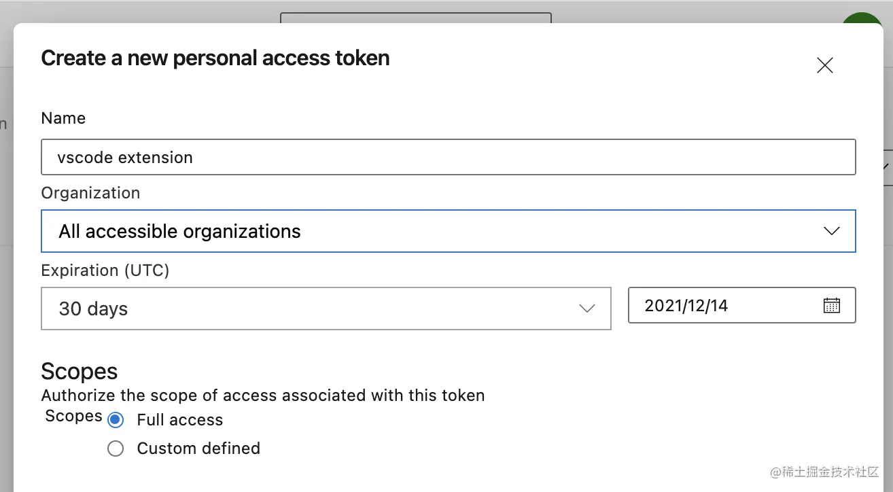893x492 pixels.
Task: Click the large Scopes section heading
Action: (79, 372)
